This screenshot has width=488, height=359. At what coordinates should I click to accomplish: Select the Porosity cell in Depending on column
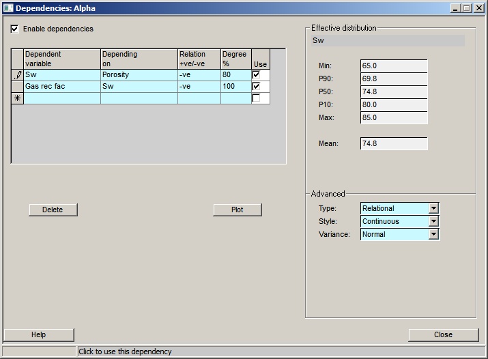coord(139,75)
